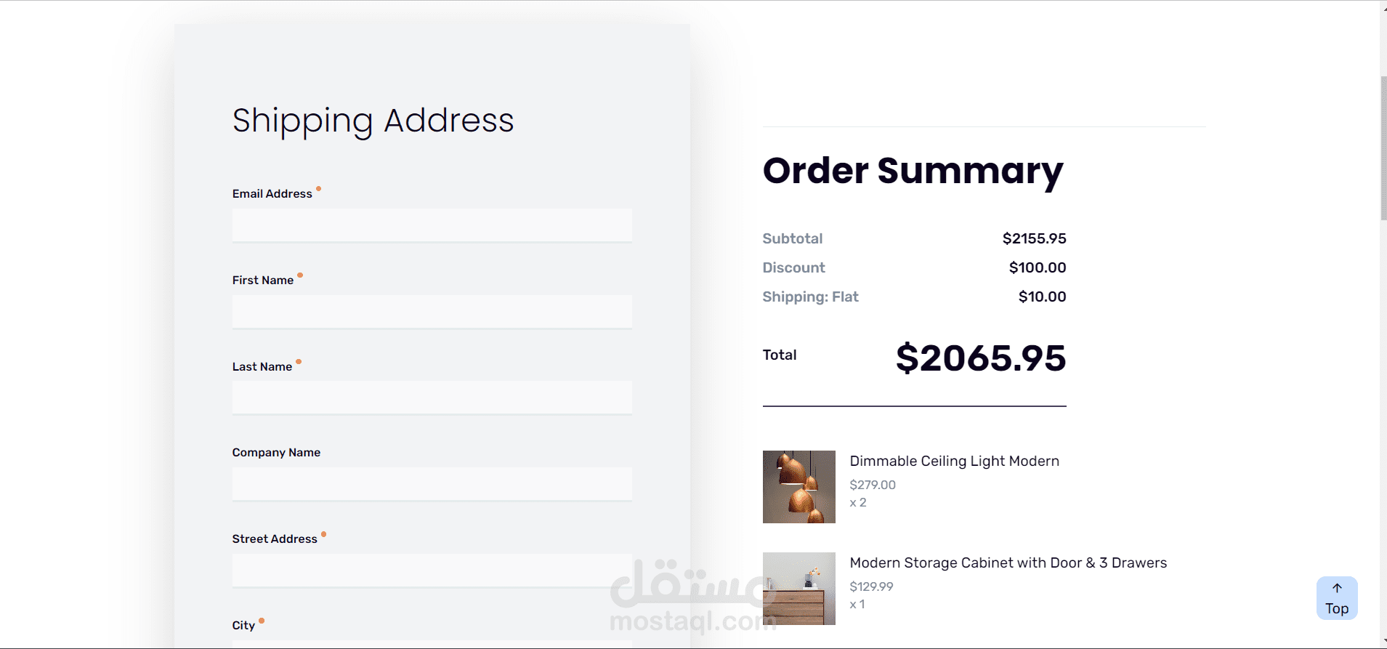Click into the Last Name field
Image resolution: width=1387 pixels, height=649 pixels.
[432, 398]
